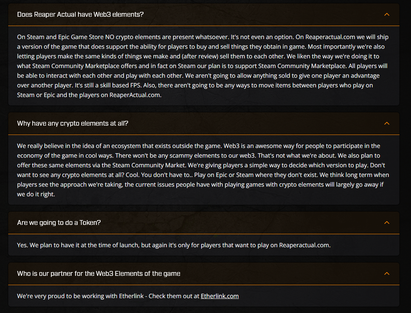The image size is (411, 313).
Task: Click the 'We're very proud to be working' text
Action: click(x=128, y=296)
